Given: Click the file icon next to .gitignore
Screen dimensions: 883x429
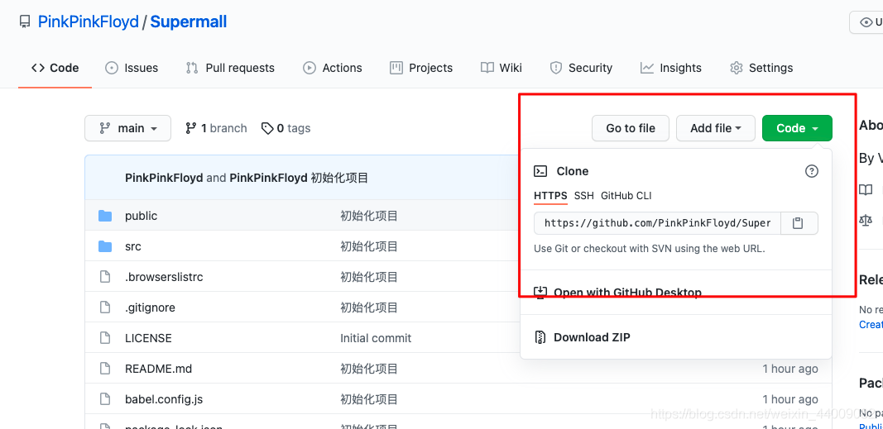Looking at the screenshot, I should pyautogui.click(x=105, y=307).
